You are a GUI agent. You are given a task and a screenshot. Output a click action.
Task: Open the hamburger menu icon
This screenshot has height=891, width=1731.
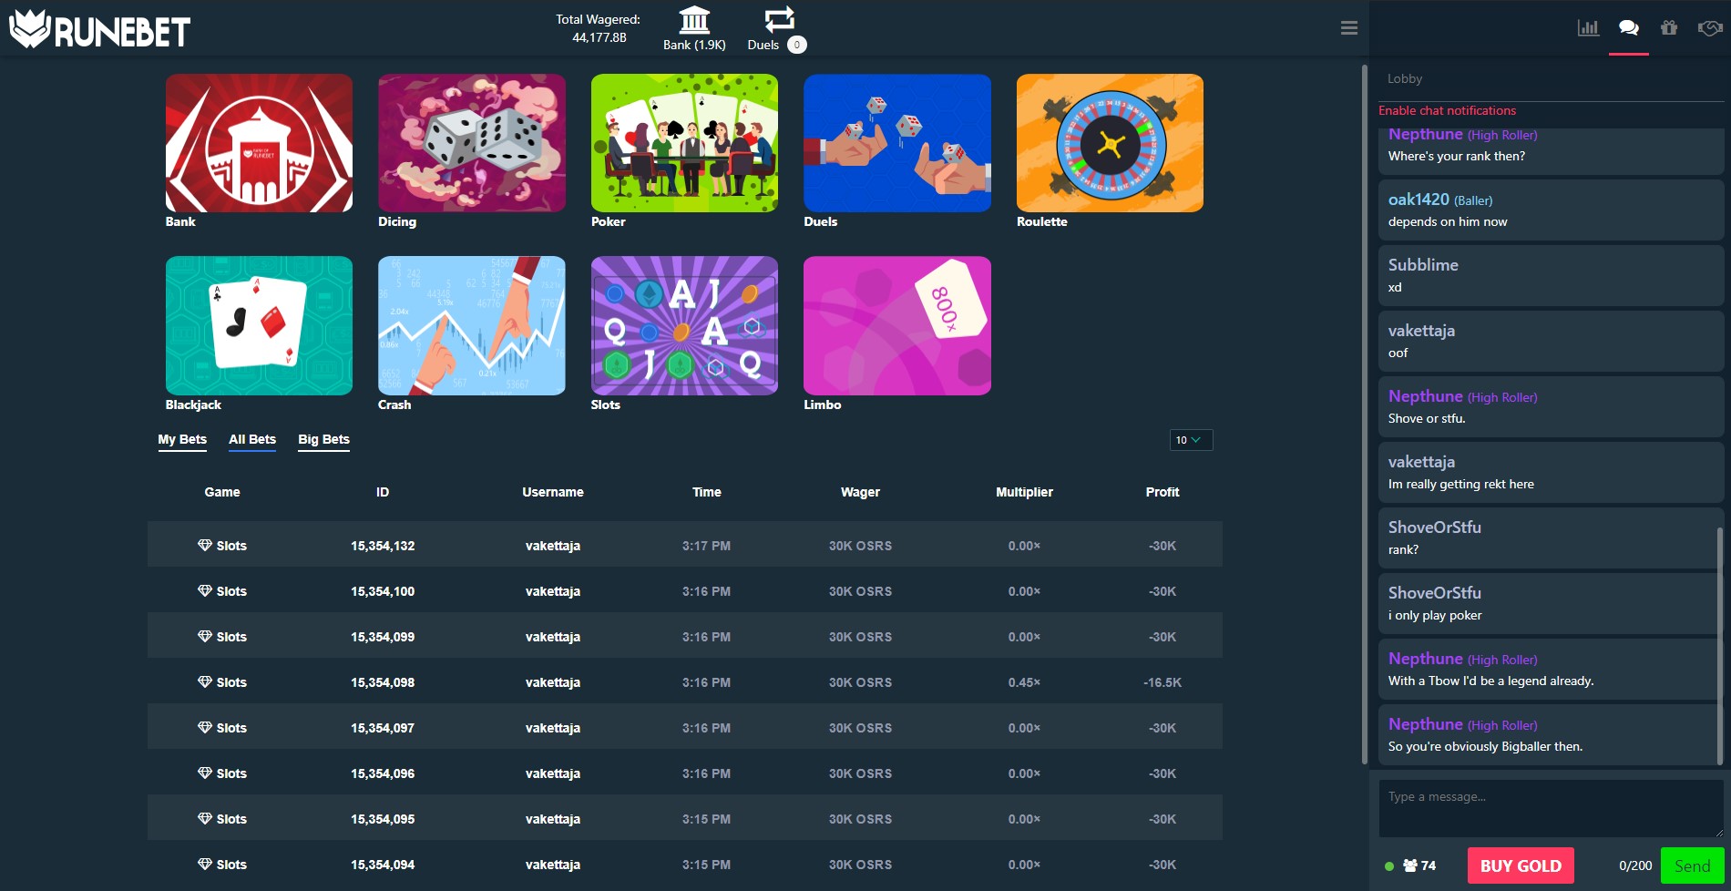coord(1349,28)
